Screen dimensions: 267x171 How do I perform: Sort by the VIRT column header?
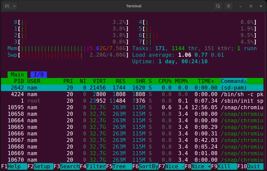click(99, 81)
